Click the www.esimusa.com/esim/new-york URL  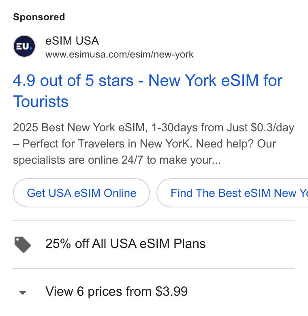coord(119,54)
